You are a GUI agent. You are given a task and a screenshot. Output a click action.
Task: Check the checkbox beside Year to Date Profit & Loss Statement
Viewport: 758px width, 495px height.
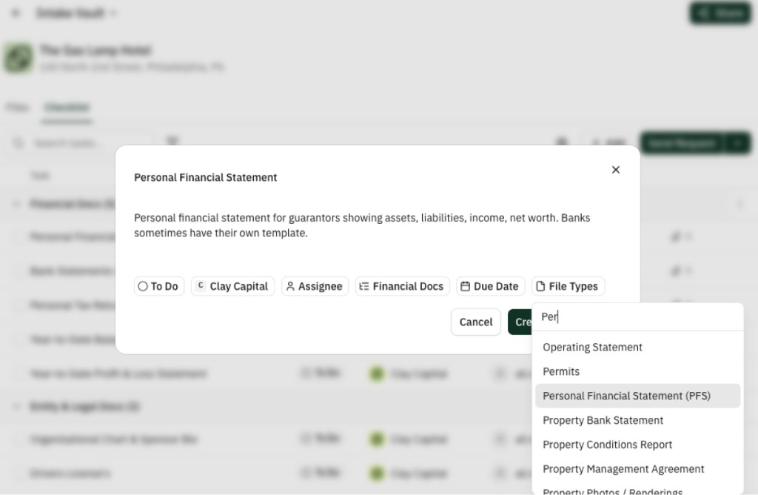[18, 373]
